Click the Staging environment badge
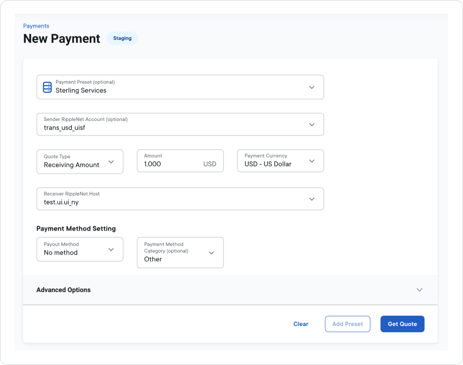 (x=122, y=38)
